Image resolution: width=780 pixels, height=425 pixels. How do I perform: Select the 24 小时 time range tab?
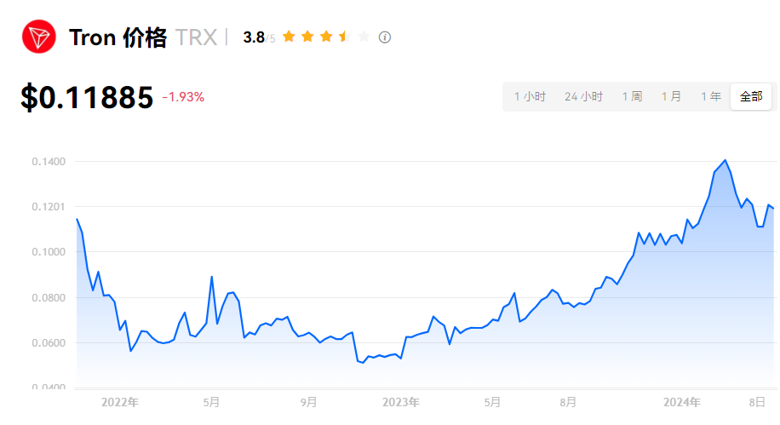(x=583, y=97)
